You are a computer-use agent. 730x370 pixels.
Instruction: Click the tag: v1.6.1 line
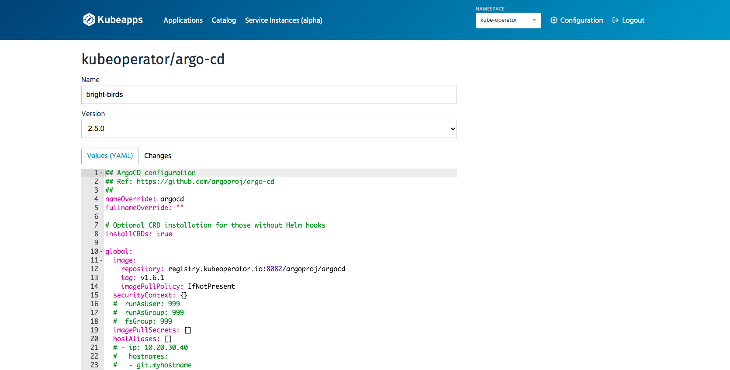[x=143, y=278]
